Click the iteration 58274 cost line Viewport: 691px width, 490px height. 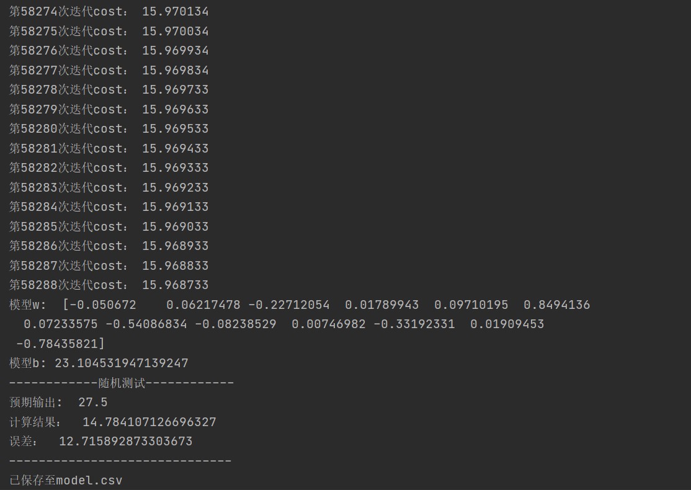(x=109, y=11)
